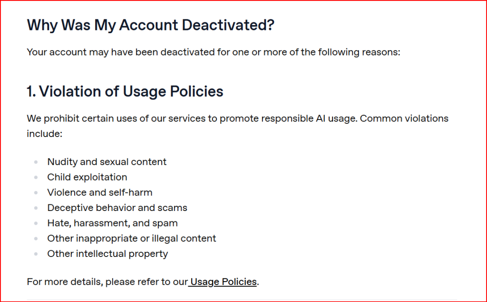Click the "For more details, please refer" text
Viewport: 487px width, 302px height.
point(107,282)
